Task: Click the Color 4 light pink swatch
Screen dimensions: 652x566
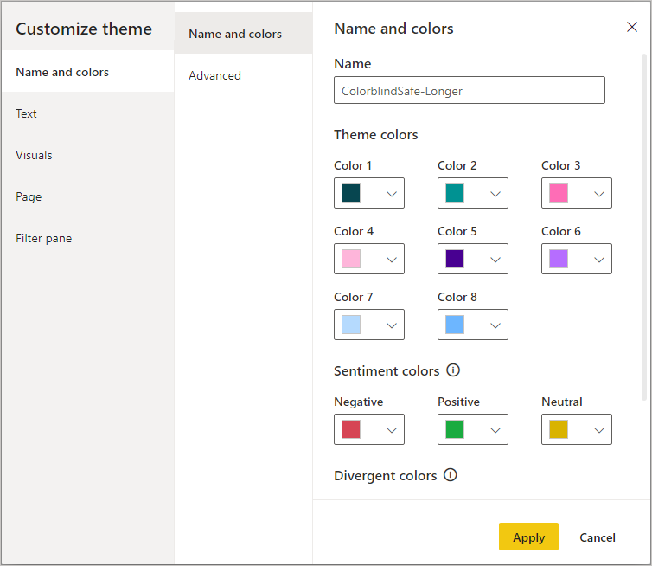Action: (351, 259)
